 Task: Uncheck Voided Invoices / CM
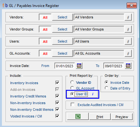tap(57, 116)
